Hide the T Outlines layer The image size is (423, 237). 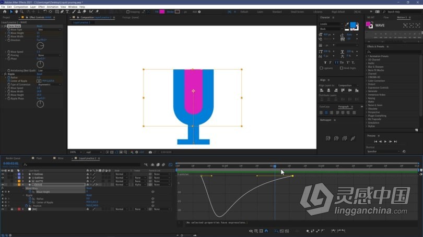(x=3, y=174)
